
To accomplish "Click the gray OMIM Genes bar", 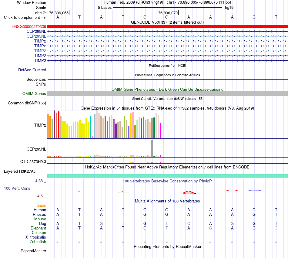I will (167, 93).
